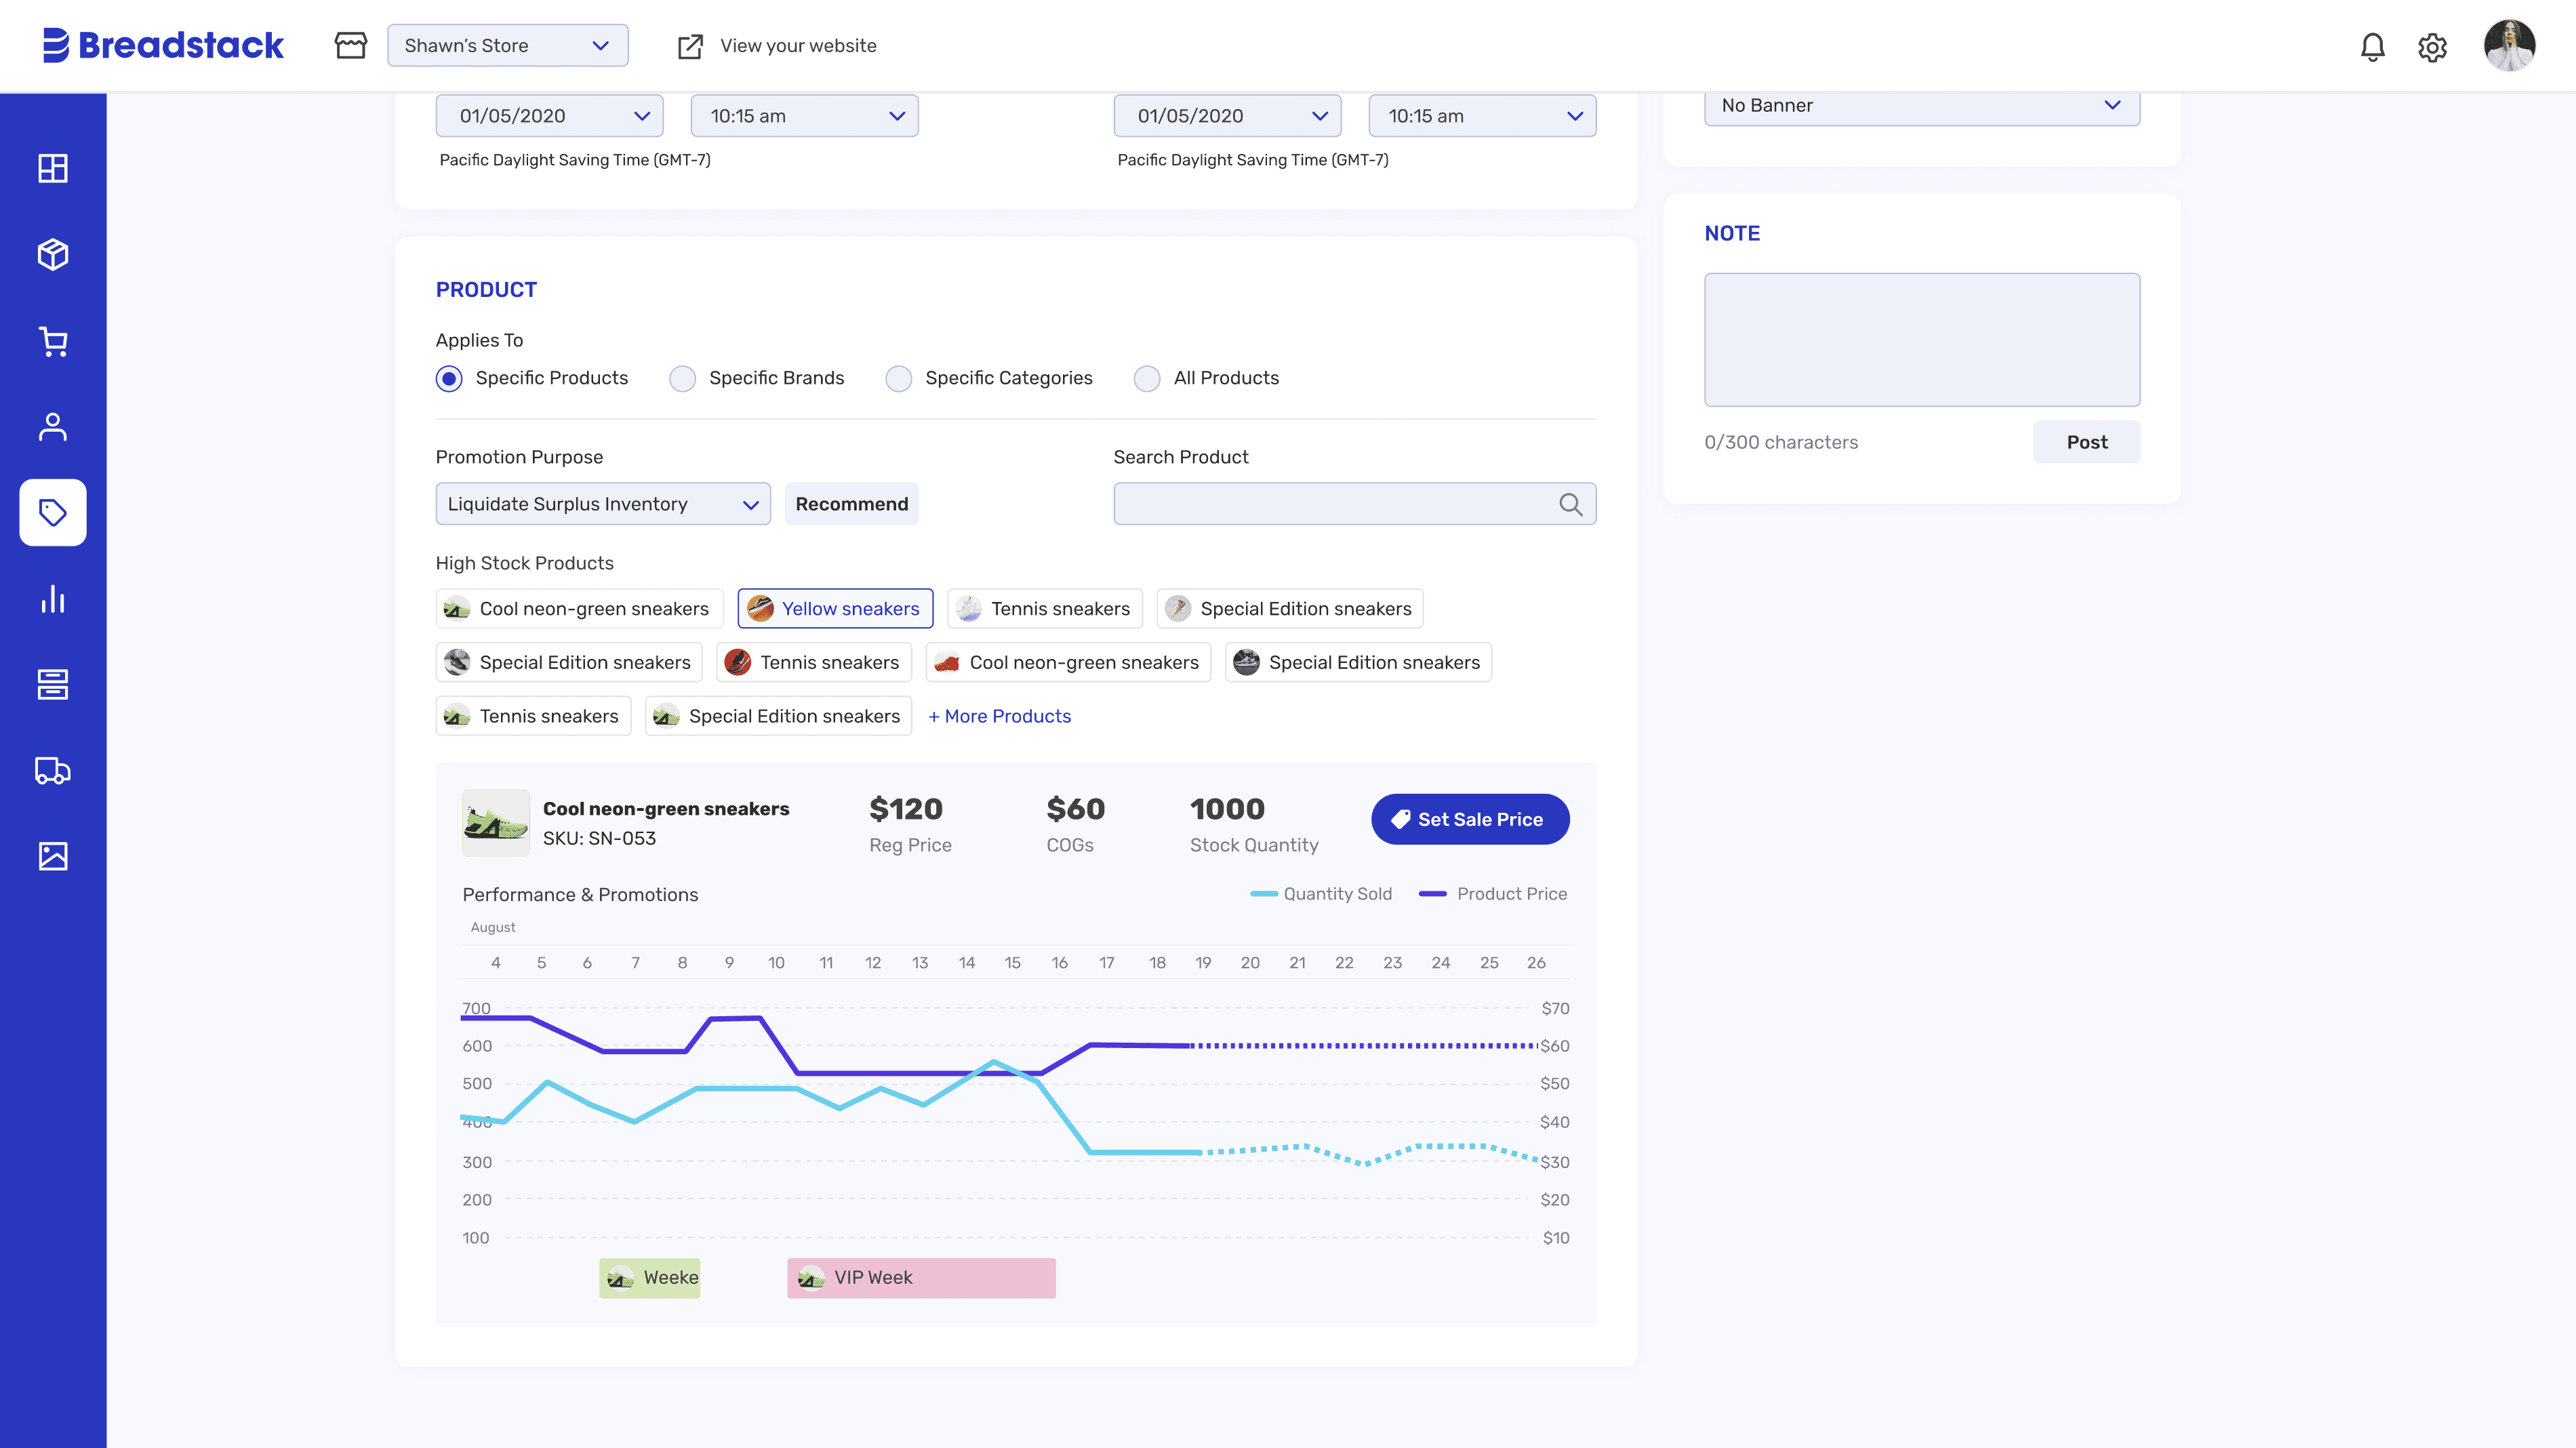Choose the All Products radio option
Image resolution: width=2576 pixels, height=1448 pixels.
[x=1147, y=378]
